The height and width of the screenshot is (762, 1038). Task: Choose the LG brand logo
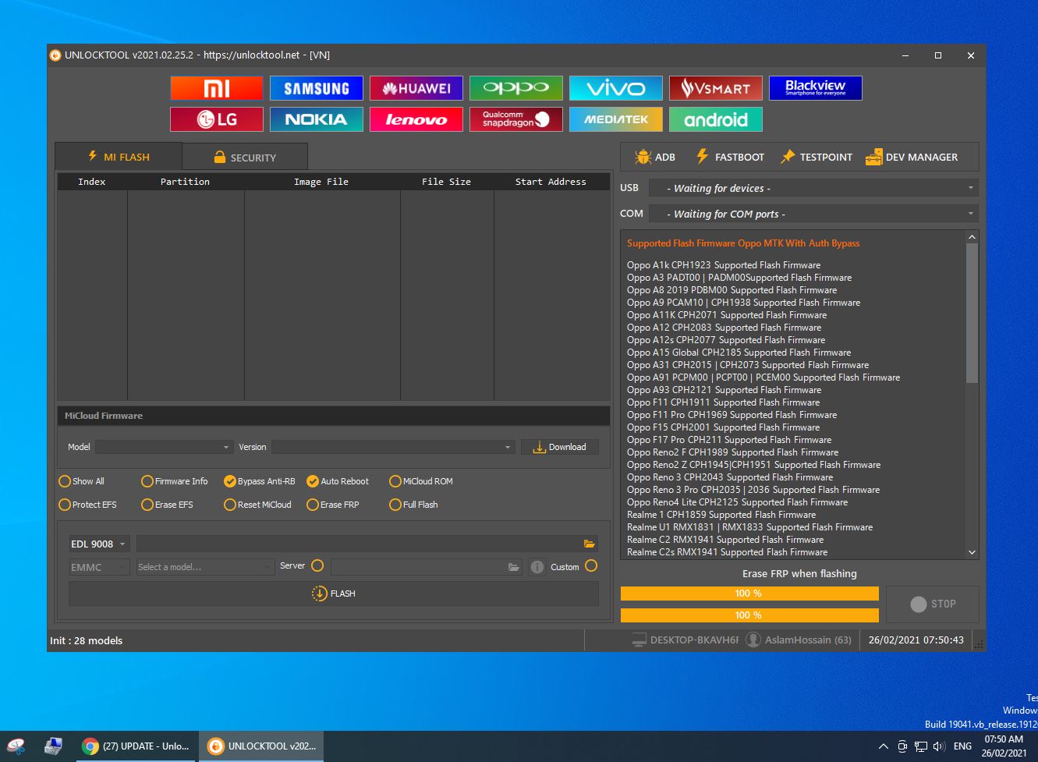coord(217,119)
